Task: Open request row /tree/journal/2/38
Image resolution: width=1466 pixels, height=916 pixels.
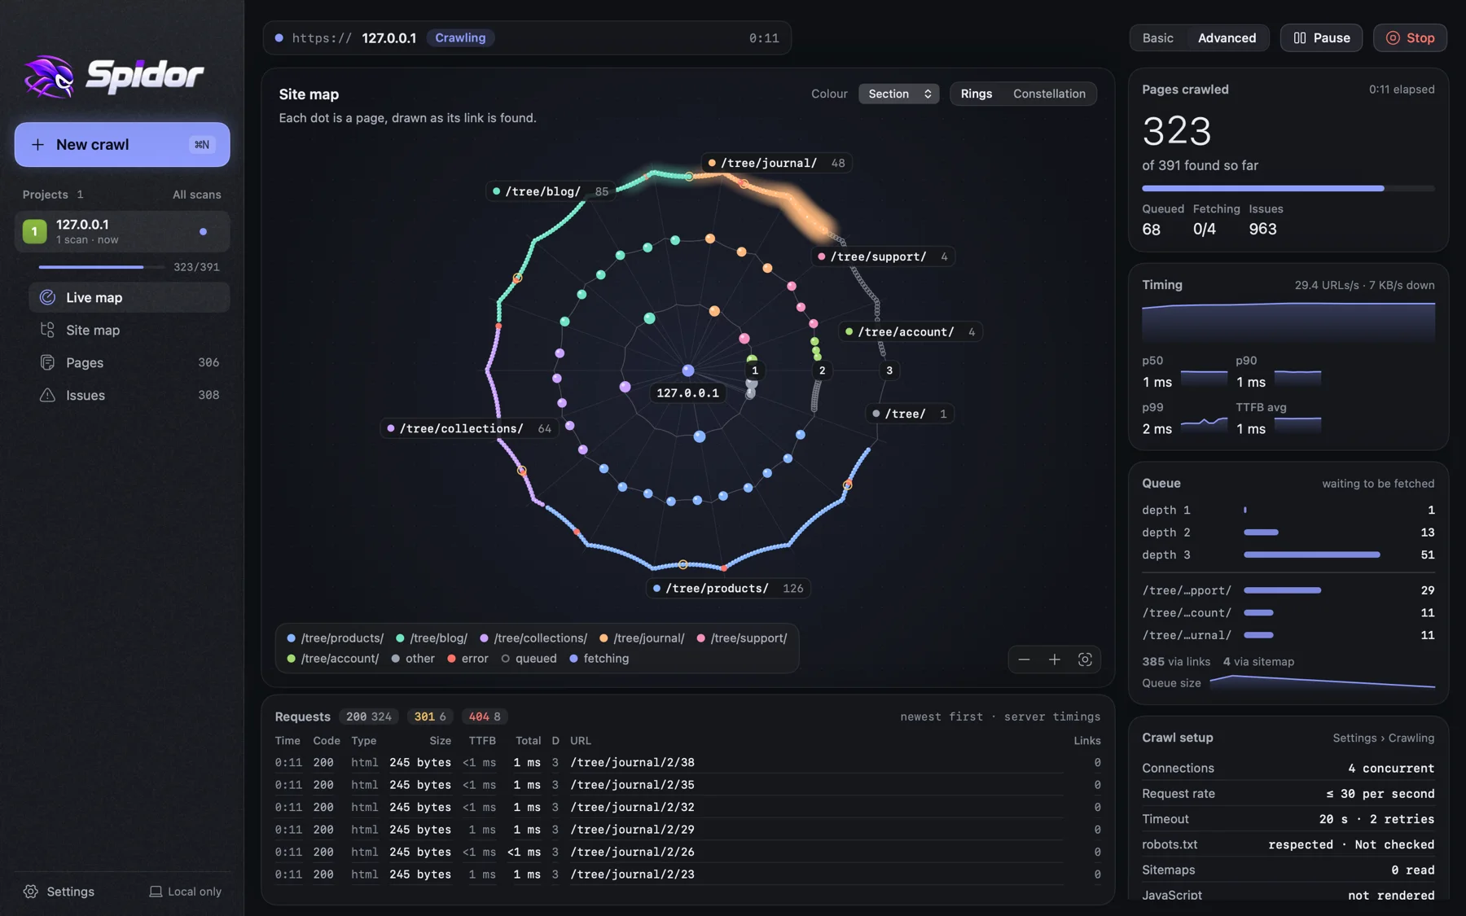Action: pos(687,762)
